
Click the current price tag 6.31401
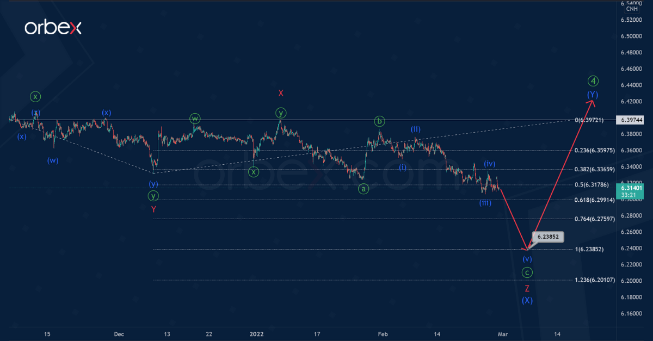632,188
